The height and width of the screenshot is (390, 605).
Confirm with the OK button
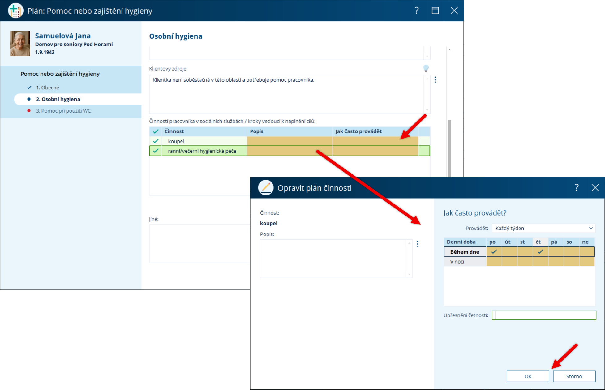pos(528,376)
